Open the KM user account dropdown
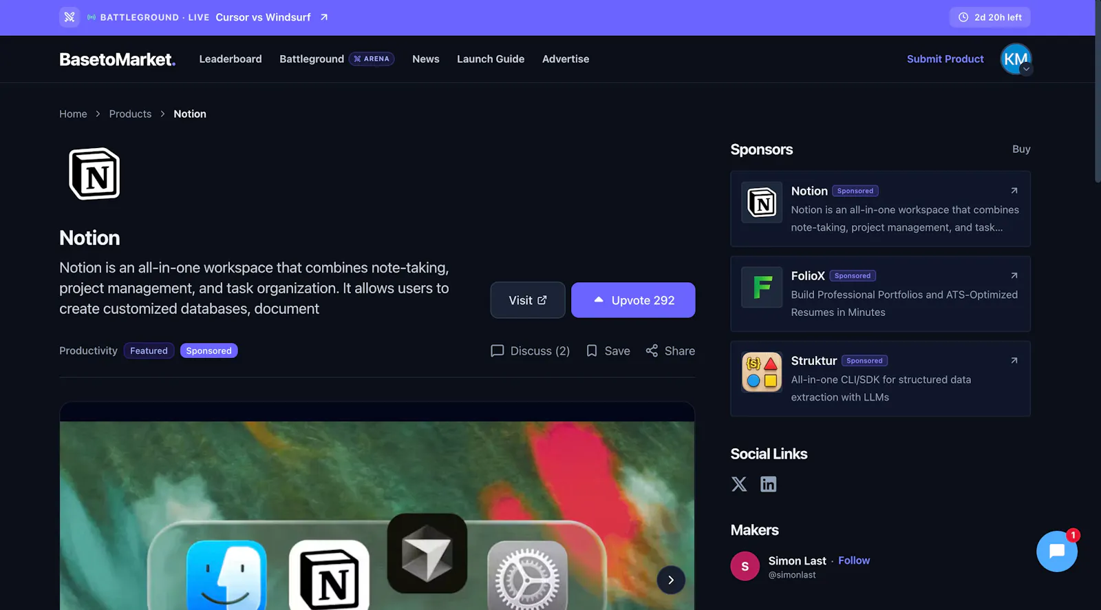The width and height of the screenshot is (1101, 610). coord(1016,59)
